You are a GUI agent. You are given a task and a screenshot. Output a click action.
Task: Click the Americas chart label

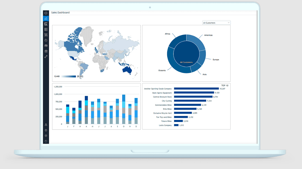[208, 35]
